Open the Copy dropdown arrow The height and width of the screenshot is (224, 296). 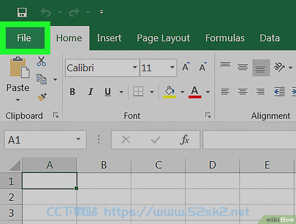(x=55, y=80)
